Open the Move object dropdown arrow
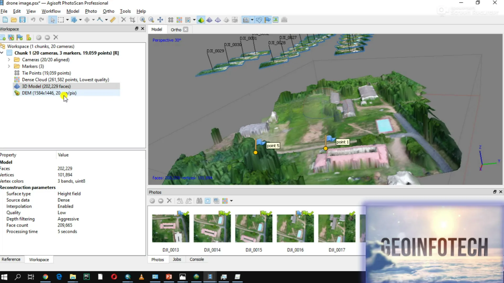This screenshot has height=283, width=504. [93, 20]
